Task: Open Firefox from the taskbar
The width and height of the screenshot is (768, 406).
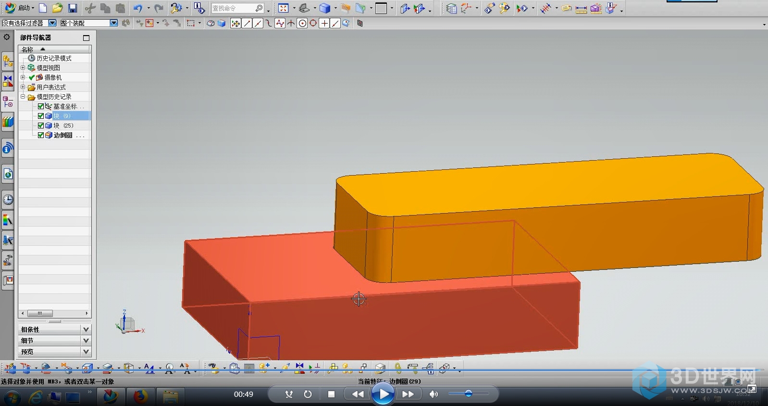Action: 140,397
